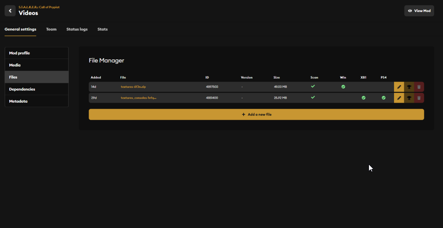Delete textures-6f3n.zip using trash icon
The height and width of the screenshot is (228, 443).
tap(419, 87)
